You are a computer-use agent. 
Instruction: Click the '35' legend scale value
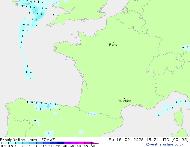tap(72, 146)
